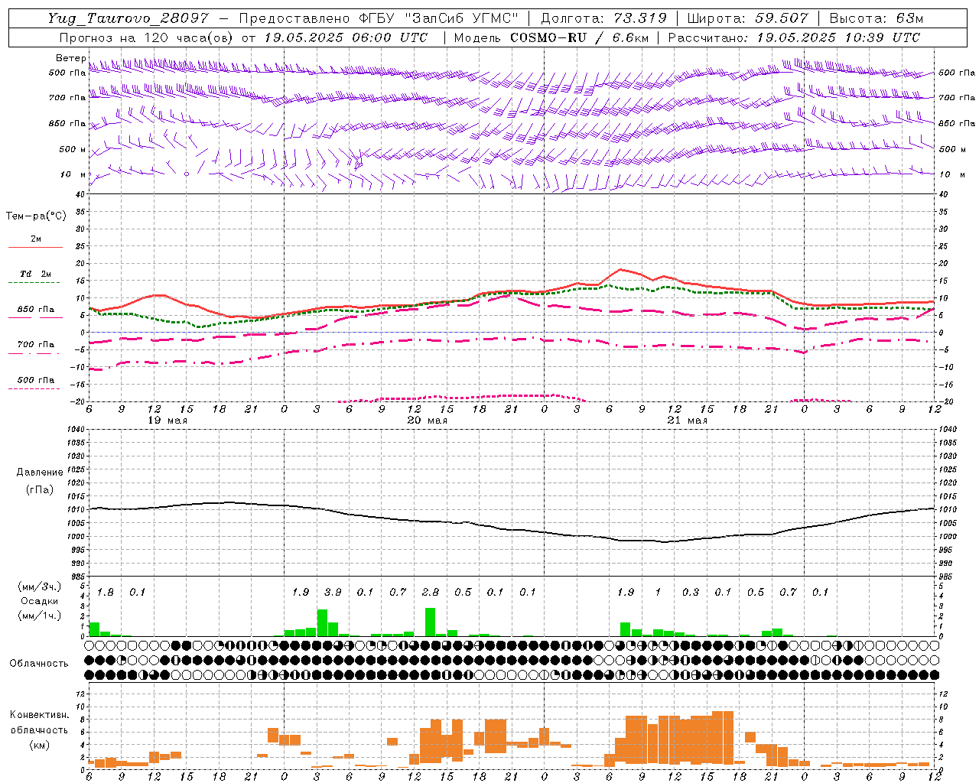Click the dash-dot line sample under 700 гПа legend

click(x=35, y=354)
